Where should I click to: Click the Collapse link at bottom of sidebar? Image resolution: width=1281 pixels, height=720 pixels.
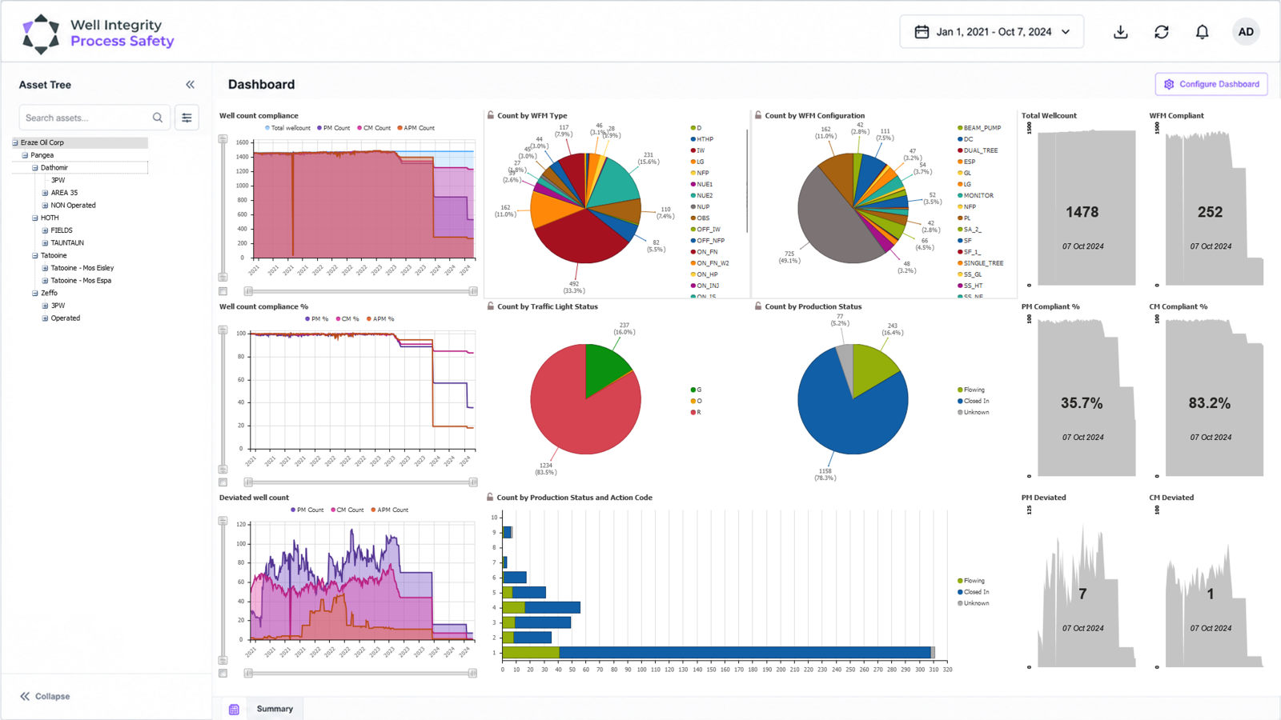click(x=45, y=697)
